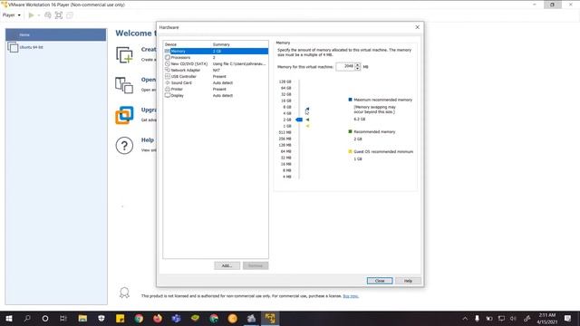Click the guest OS minimum yellow marker
This screenshot has width=580, height=326.
[307, 126]
